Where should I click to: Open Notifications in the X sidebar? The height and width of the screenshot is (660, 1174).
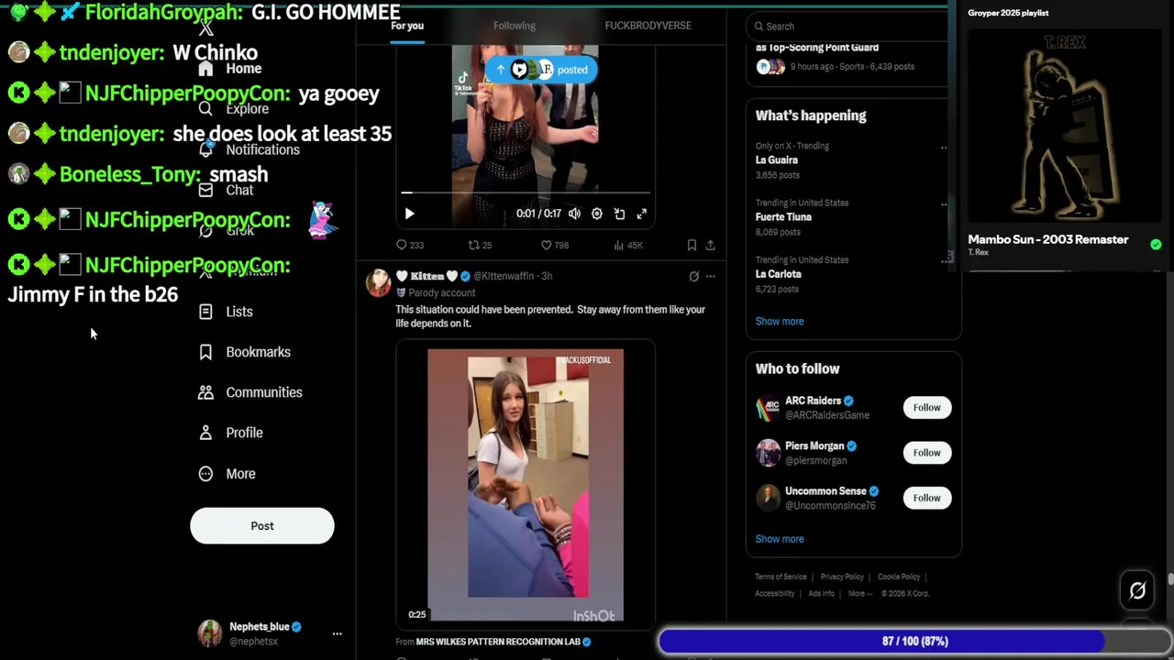point(249,149)
